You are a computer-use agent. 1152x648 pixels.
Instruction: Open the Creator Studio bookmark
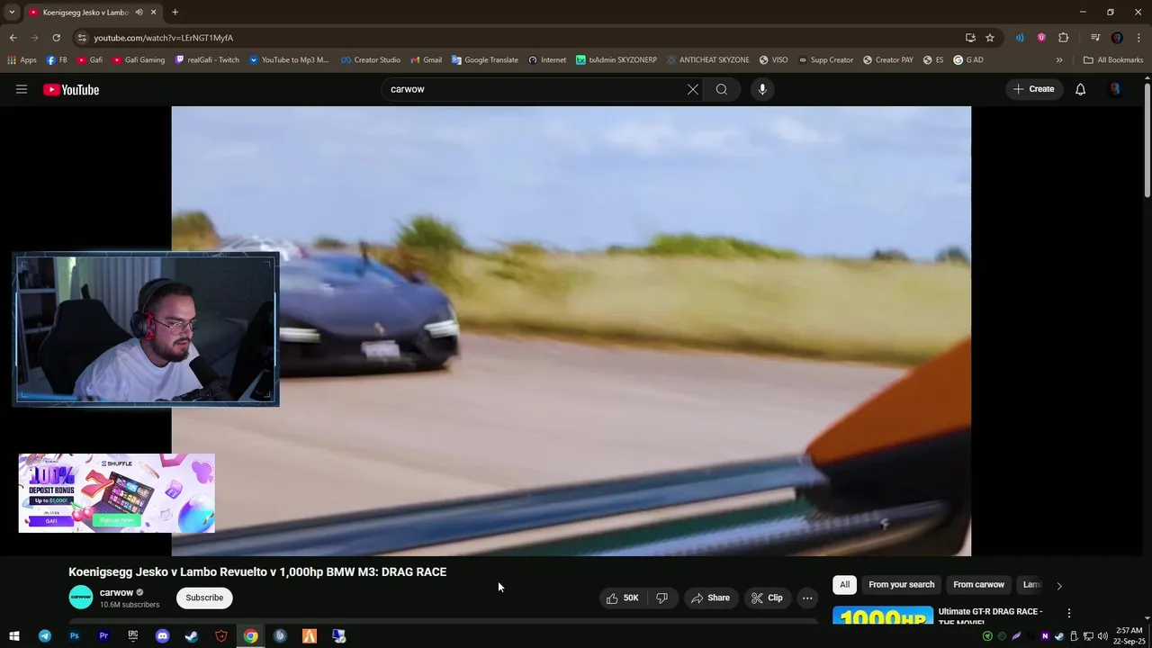click(370, 60)
